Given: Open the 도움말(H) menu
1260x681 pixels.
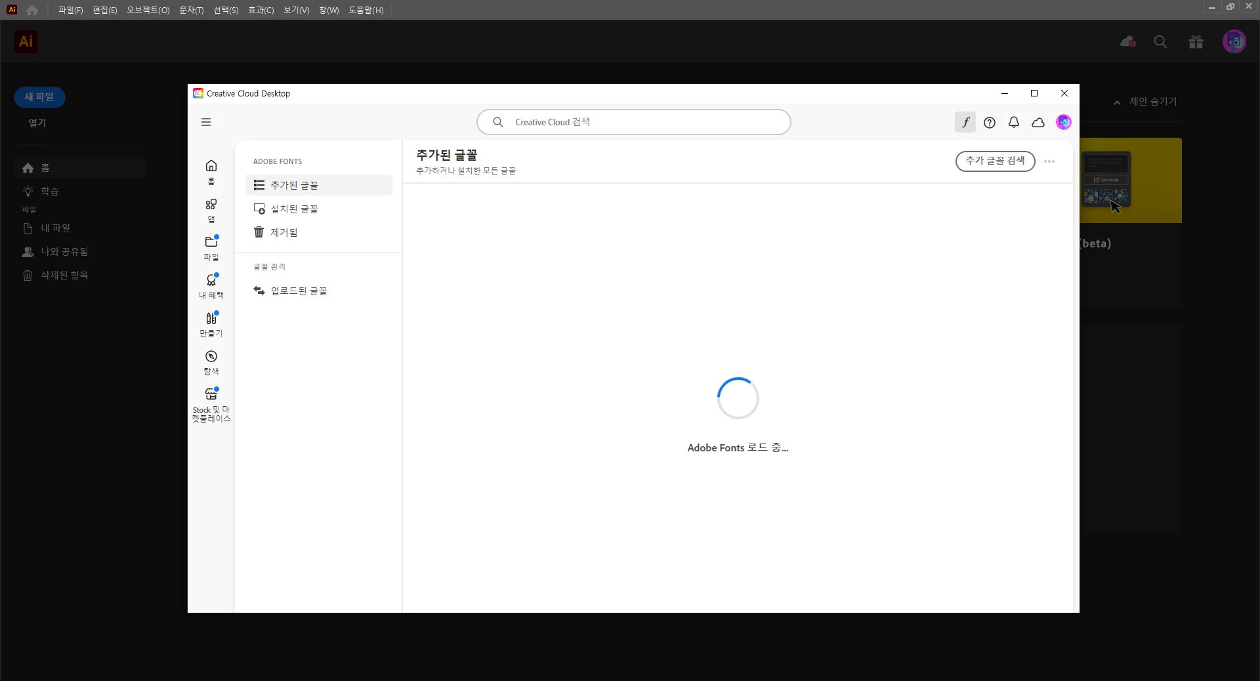Looking at the screenshot, I should (x=366, y=10).
